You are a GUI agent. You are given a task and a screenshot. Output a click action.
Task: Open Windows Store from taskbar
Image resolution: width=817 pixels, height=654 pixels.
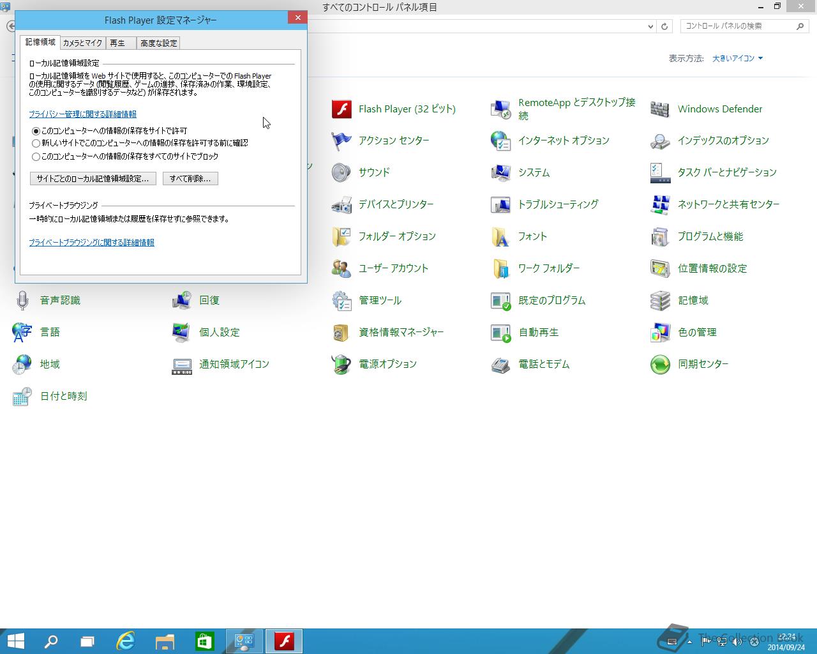[204, 641]
